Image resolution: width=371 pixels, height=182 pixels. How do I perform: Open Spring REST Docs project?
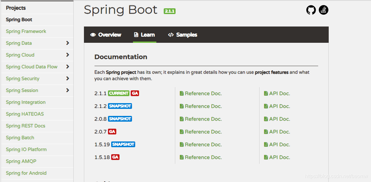(26, 126)
